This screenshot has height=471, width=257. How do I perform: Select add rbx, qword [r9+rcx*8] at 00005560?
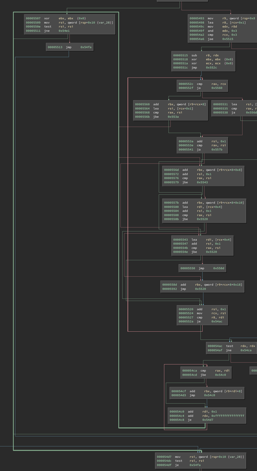click(170, 104)
